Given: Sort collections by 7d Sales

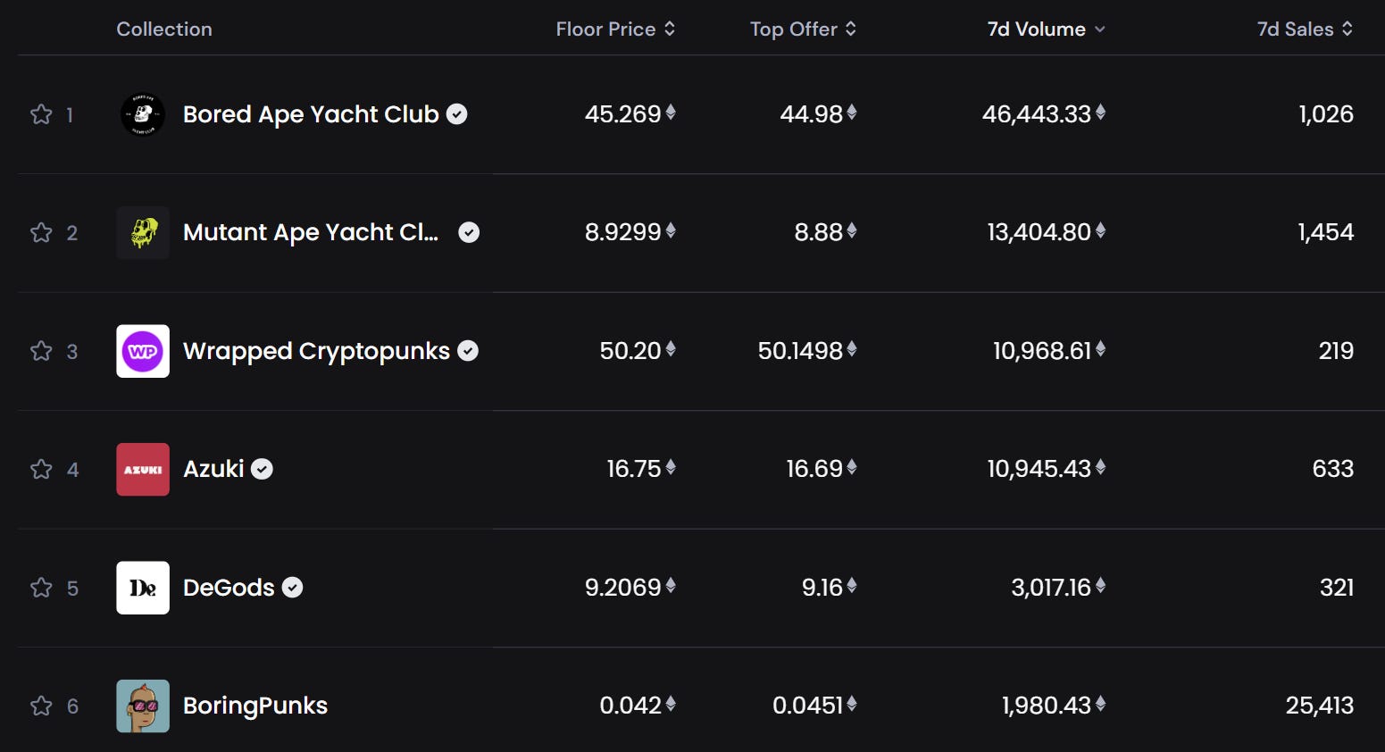Looking at the screenshot, I should 1305,29.
